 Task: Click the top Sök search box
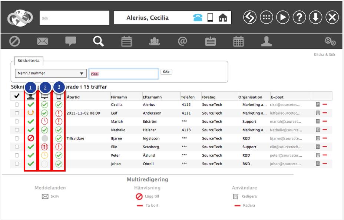pyautogui.click(x=75, y=18)
